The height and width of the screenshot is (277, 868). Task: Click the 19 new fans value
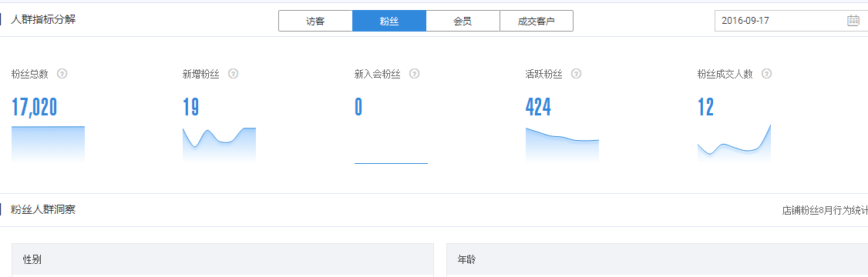(191, 107)
